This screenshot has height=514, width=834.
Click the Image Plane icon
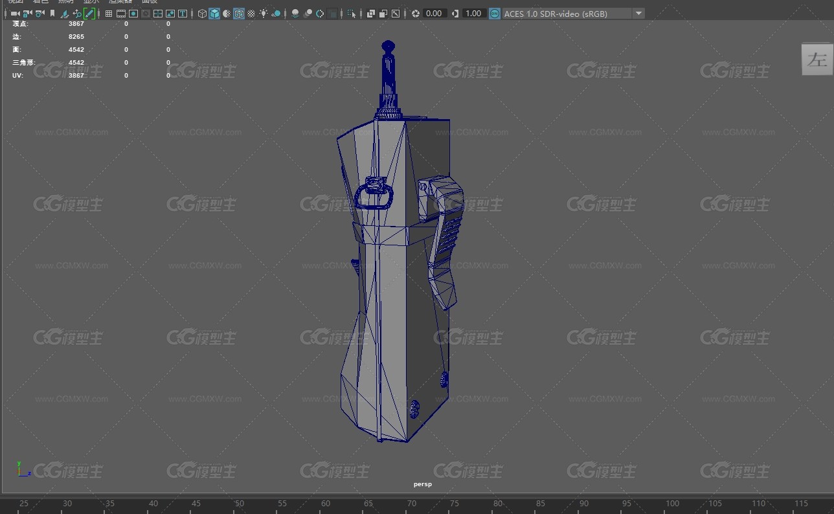tap(65, 14)
